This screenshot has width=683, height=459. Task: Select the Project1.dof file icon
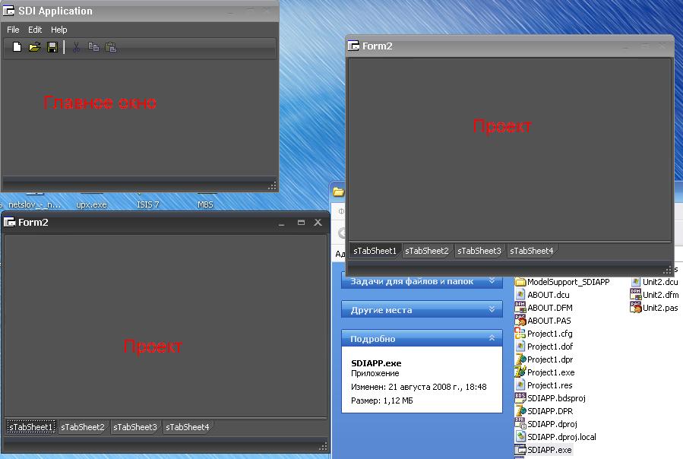[x=520, y=346]
